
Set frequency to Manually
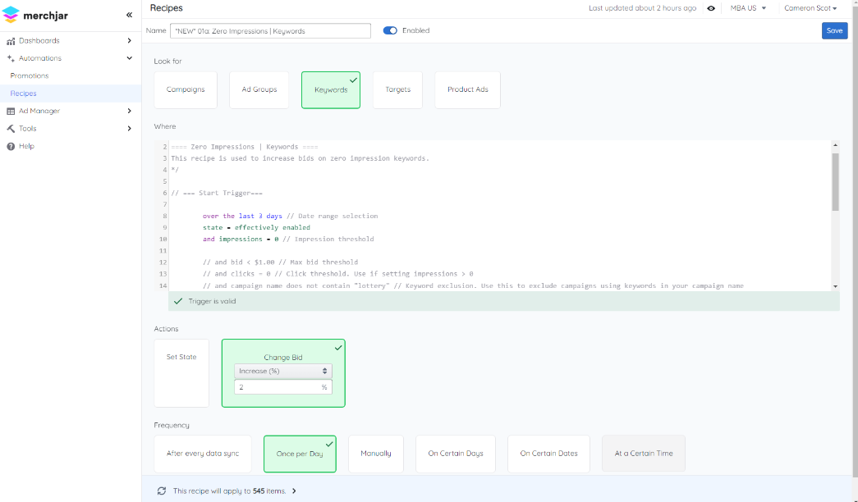[376, 454]
